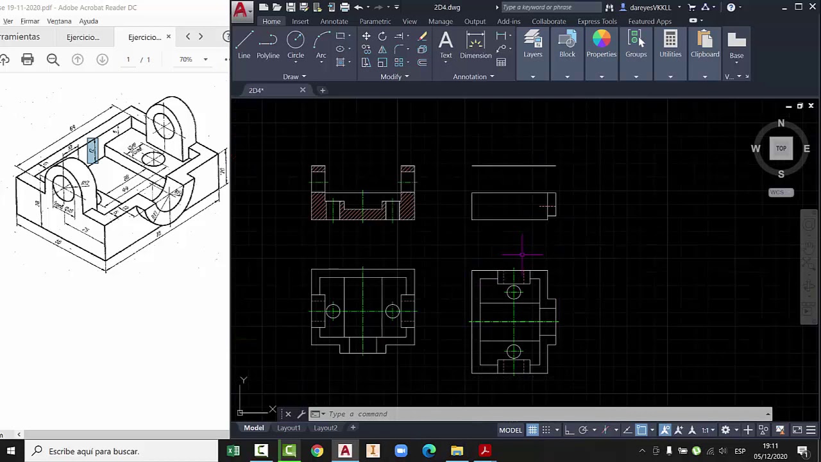This screenshot has height=462, width=821.
Task: Open Layers panel button
Action: point(533,45)
